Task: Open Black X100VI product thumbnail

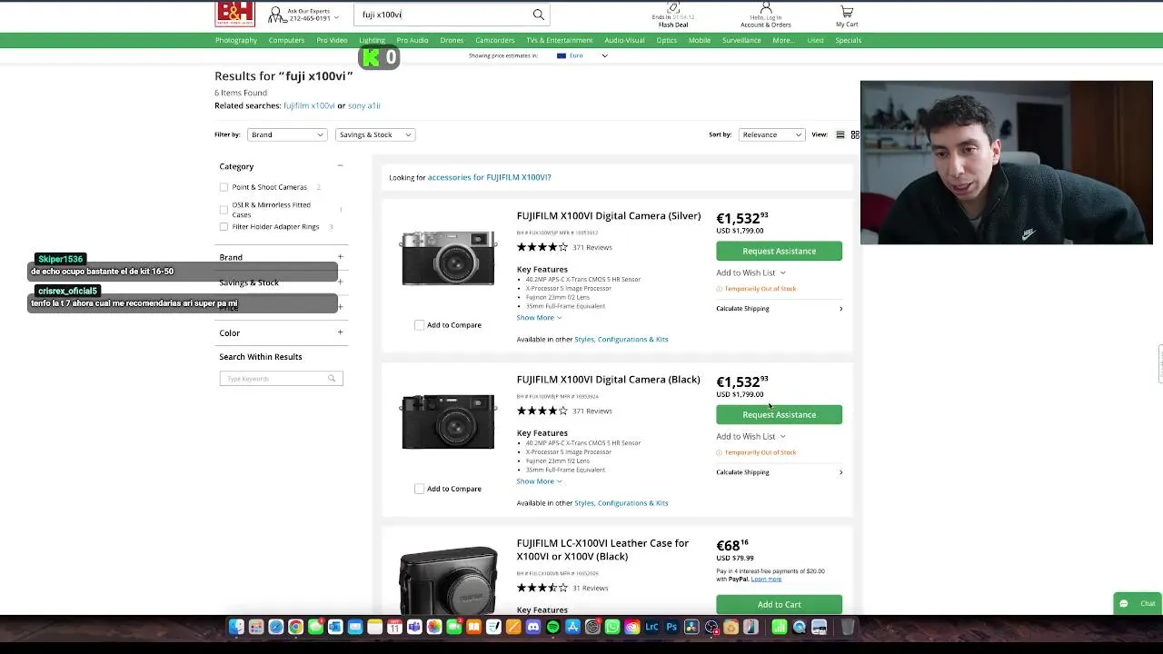Action: point(448,421)
